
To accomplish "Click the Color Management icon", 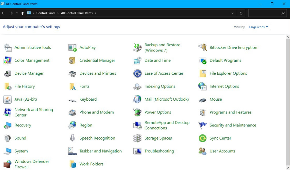I will tap(7, 61).
